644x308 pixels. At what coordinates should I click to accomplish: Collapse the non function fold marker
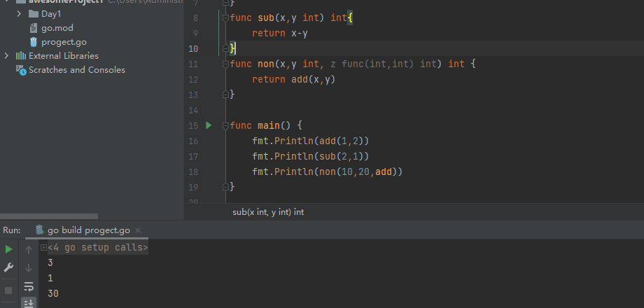(225, 64)
